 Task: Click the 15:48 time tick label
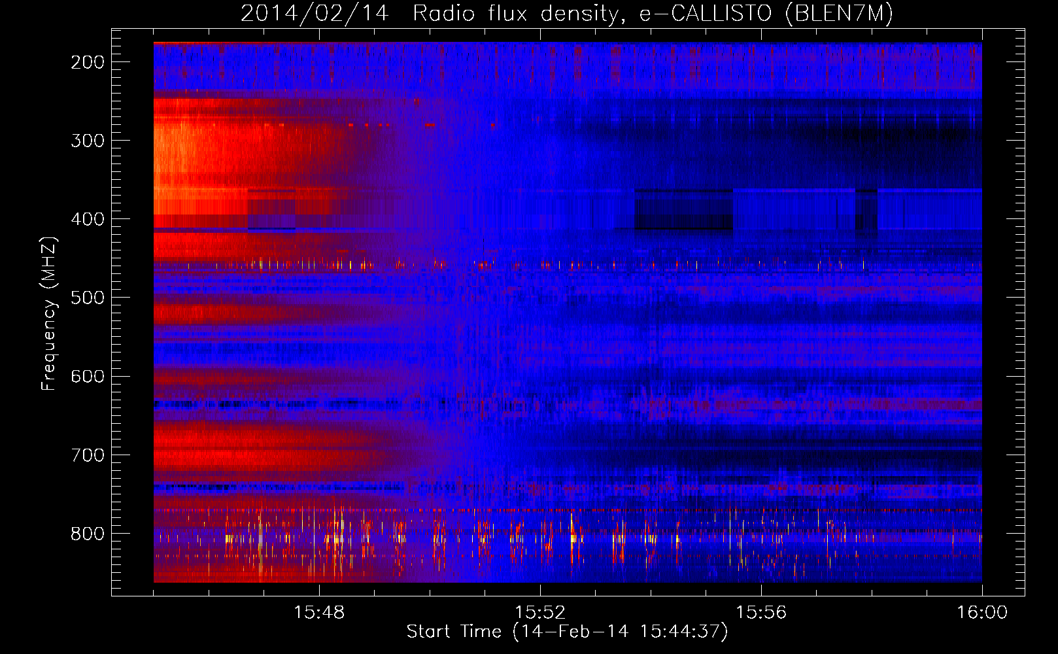pyautogui.click(x=319, y=613)
